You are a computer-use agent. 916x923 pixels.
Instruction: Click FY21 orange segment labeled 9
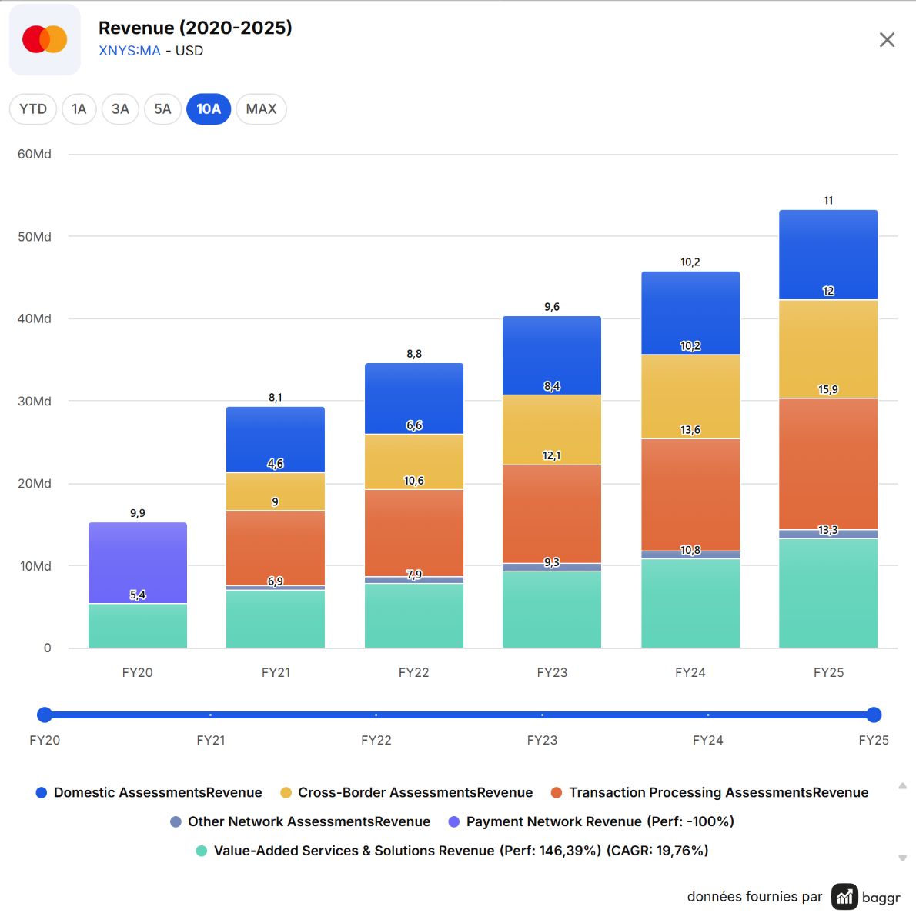pos(276,548)
